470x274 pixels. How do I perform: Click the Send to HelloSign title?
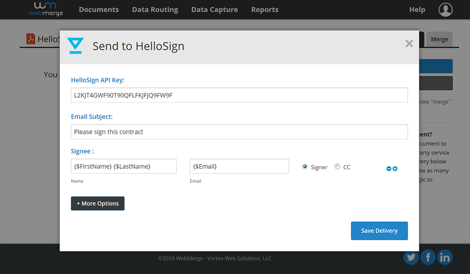(138, 46)
